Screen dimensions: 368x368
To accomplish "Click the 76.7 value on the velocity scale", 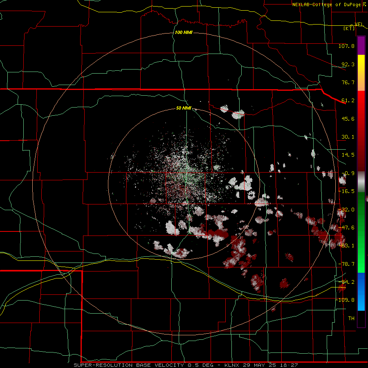I will (x=348, y=82).
